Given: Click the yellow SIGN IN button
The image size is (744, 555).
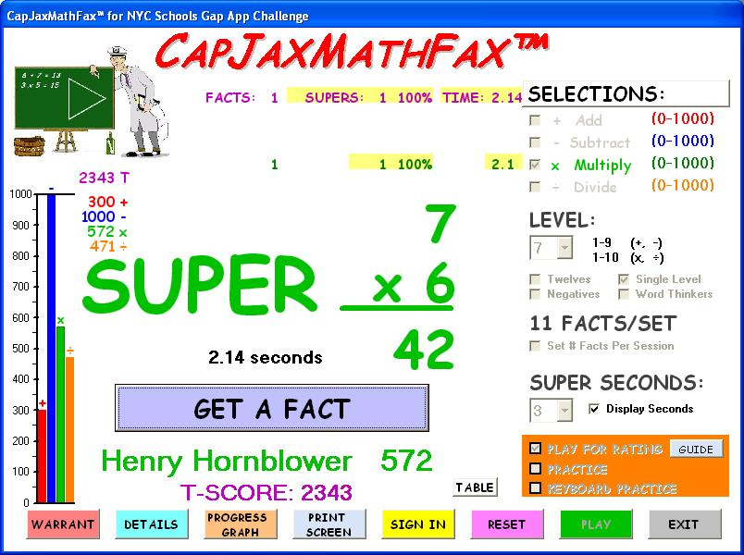Looking at the screenshot, I should (418, 524).
